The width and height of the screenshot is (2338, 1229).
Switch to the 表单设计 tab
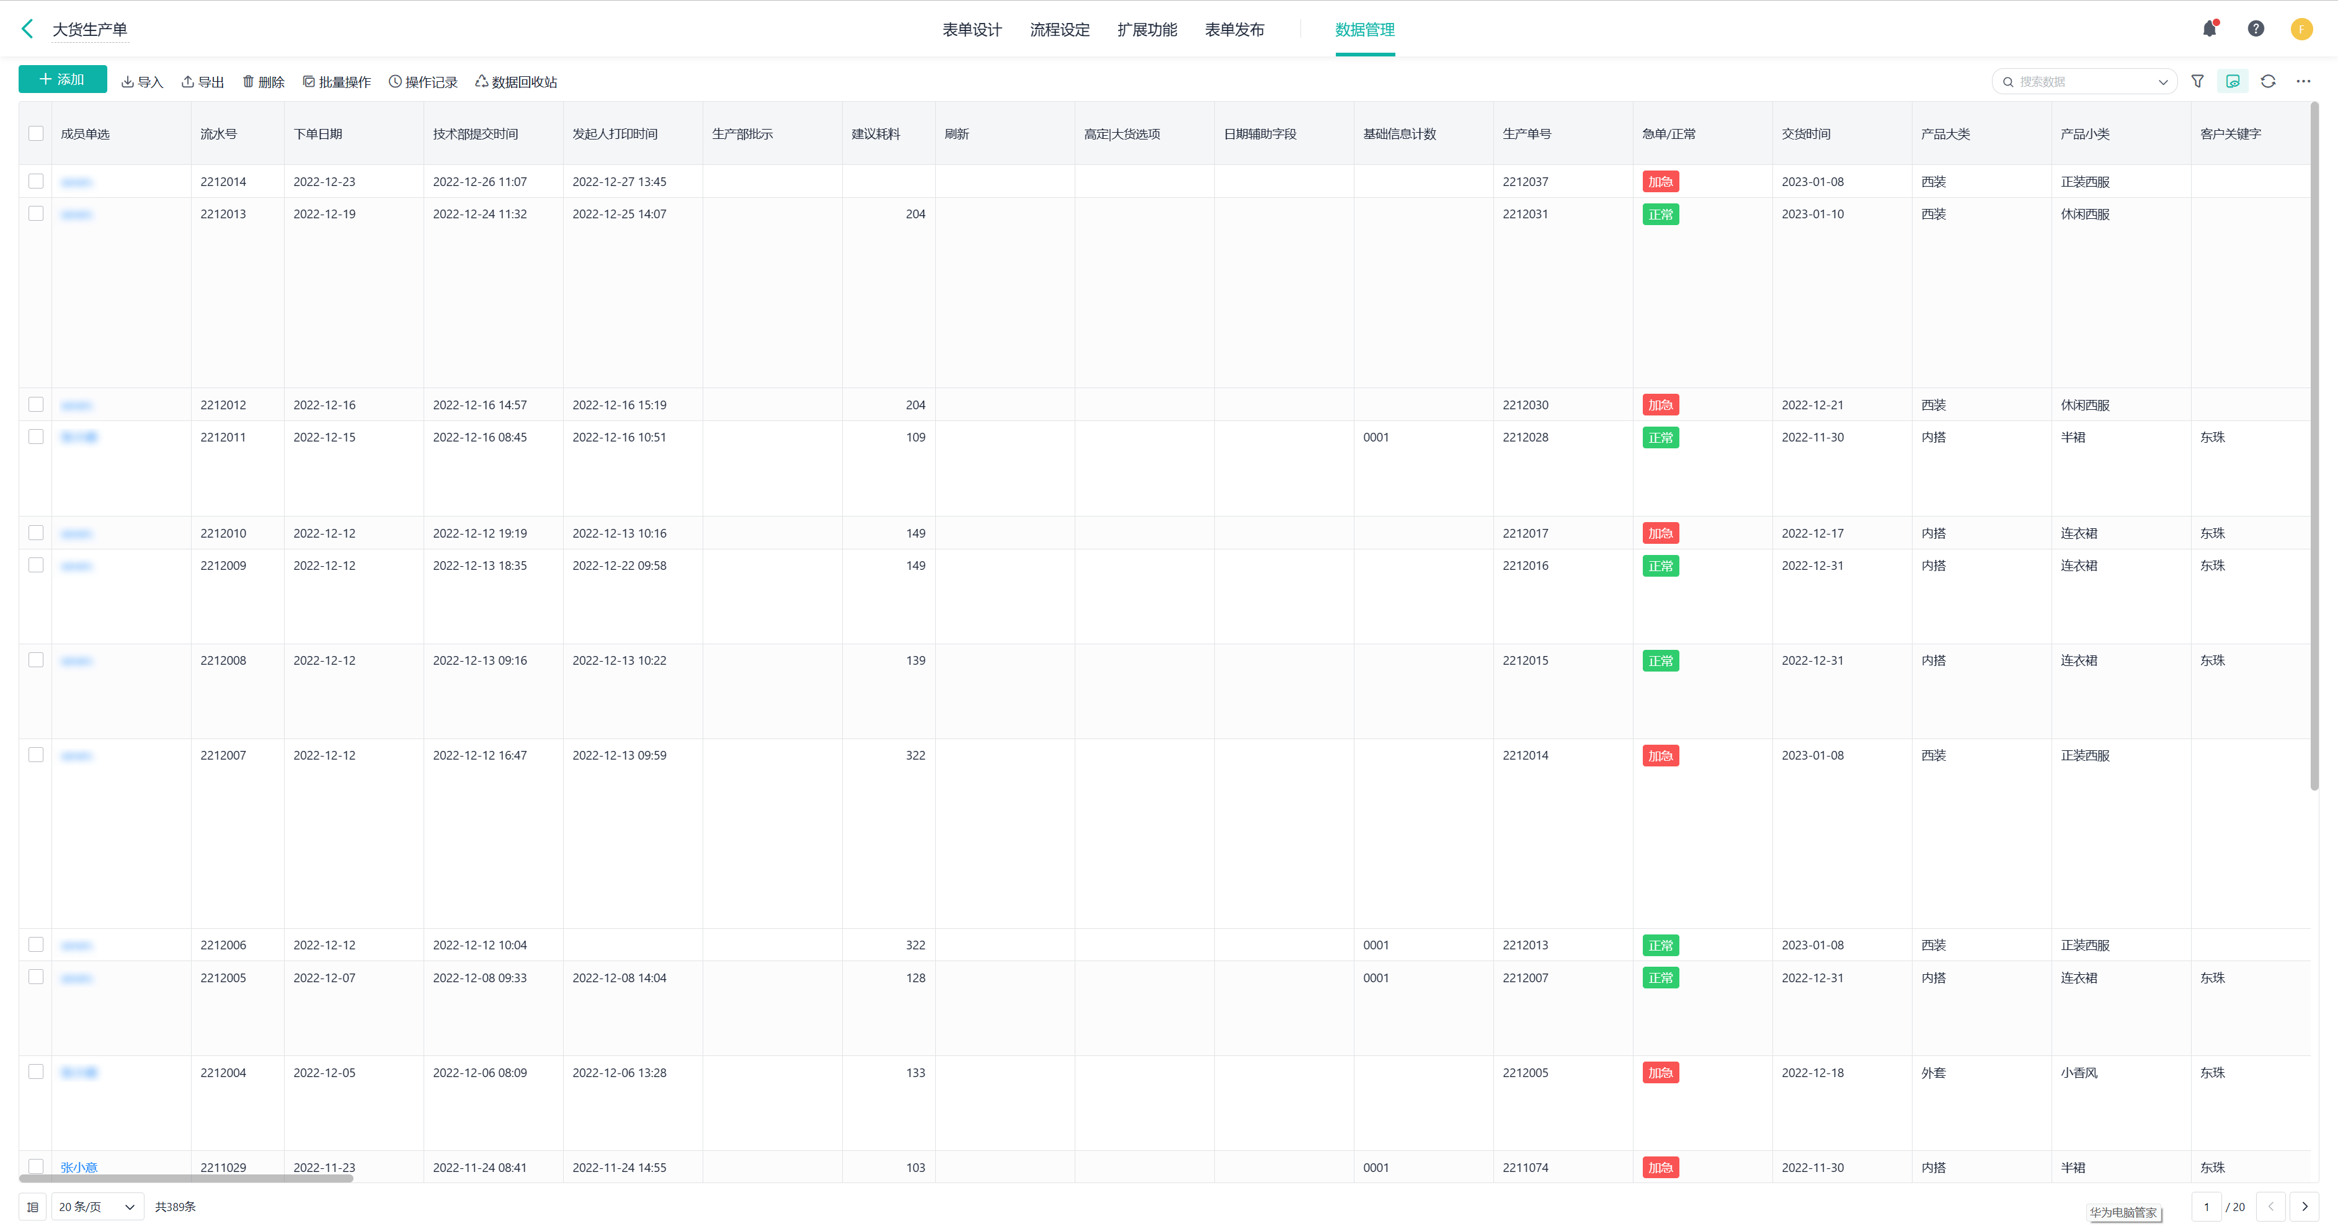(971, 30)
